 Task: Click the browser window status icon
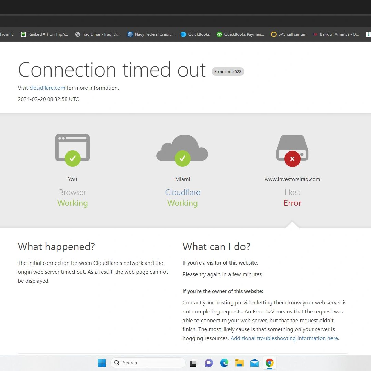(72, 150)
